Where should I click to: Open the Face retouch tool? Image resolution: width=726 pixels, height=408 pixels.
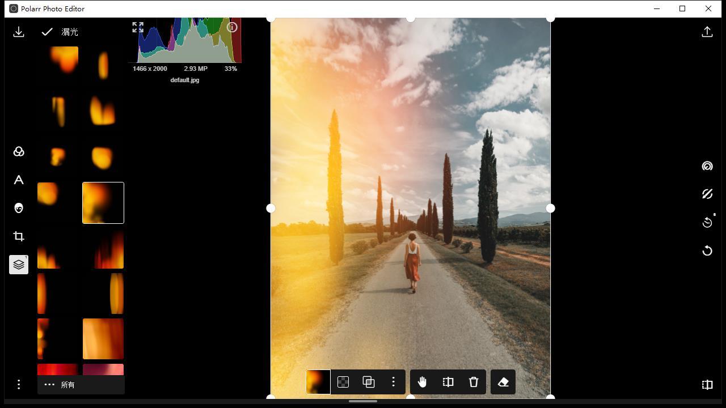pyautogui.click(x=19, y=208)
